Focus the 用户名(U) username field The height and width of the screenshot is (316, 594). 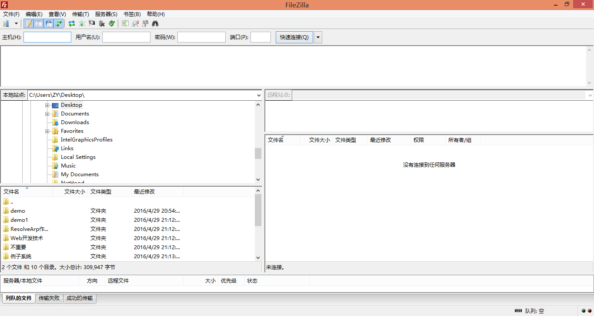coord(126,37)
